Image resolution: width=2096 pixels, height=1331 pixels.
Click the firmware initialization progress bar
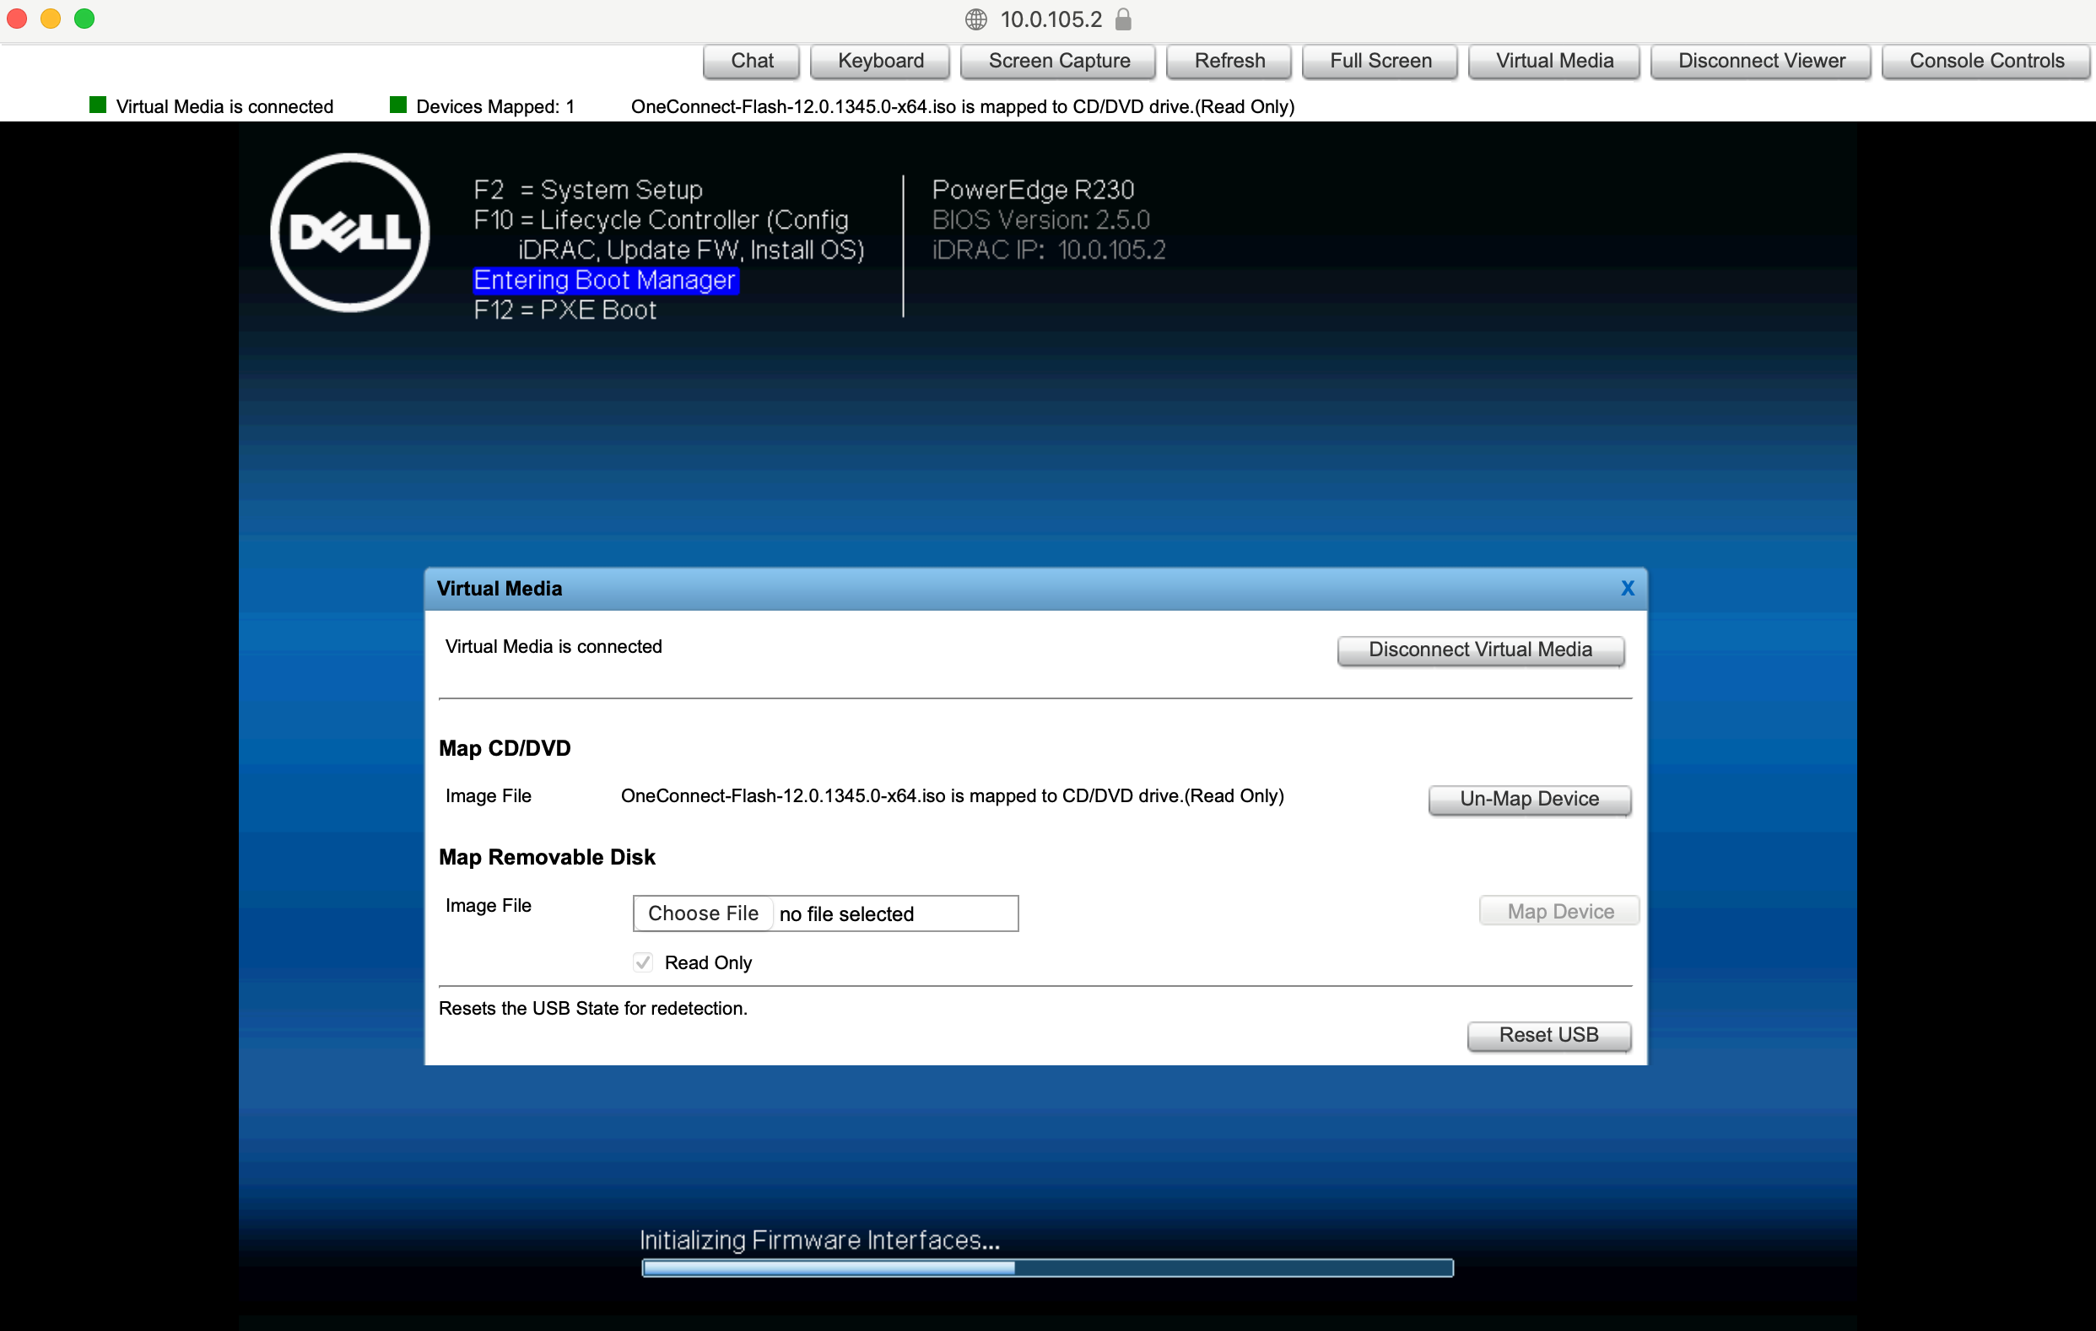[x=1047, y=1269]
